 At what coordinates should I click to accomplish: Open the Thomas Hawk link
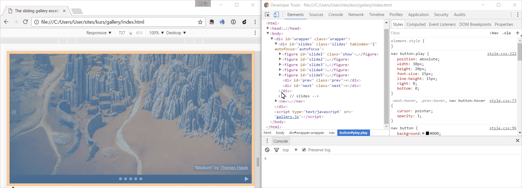[234, 168]
